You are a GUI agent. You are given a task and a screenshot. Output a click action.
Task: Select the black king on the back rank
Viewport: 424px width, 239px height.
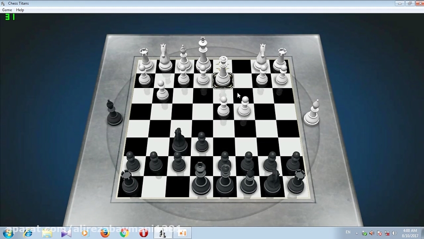[x=201, y=179]
